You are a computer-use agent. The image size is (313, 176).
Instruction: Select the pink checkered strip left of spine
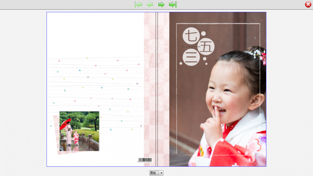150,89
